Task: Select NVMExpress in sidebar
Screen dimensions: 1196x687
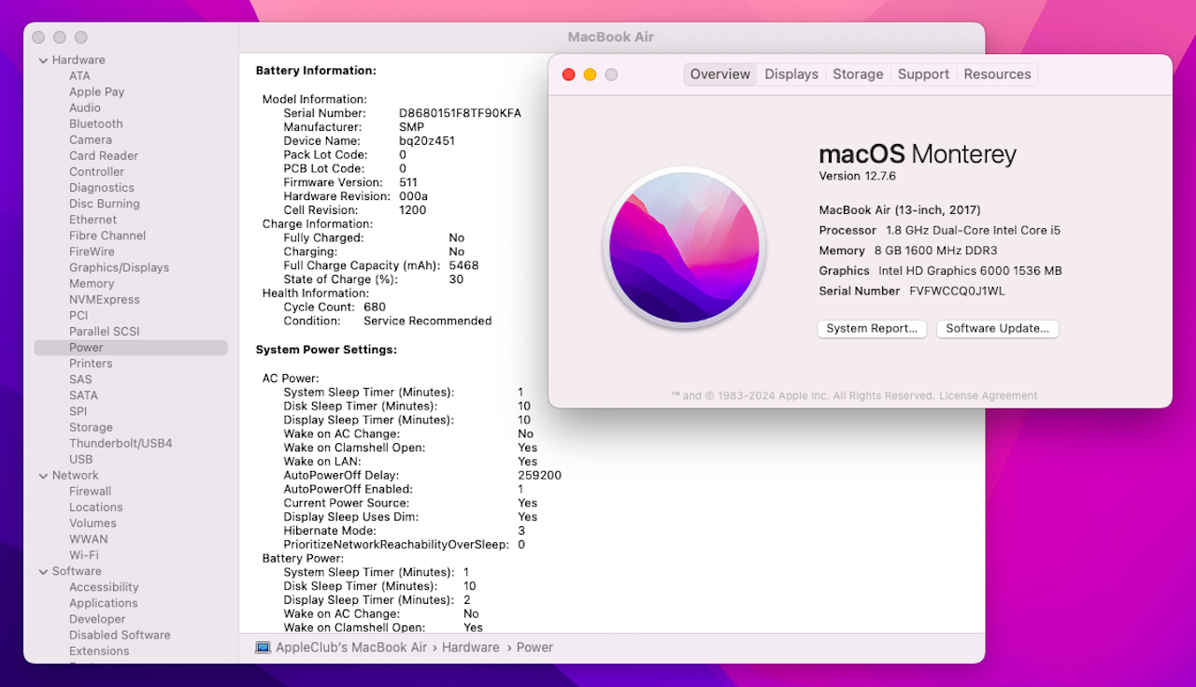Action: (105, 299)
